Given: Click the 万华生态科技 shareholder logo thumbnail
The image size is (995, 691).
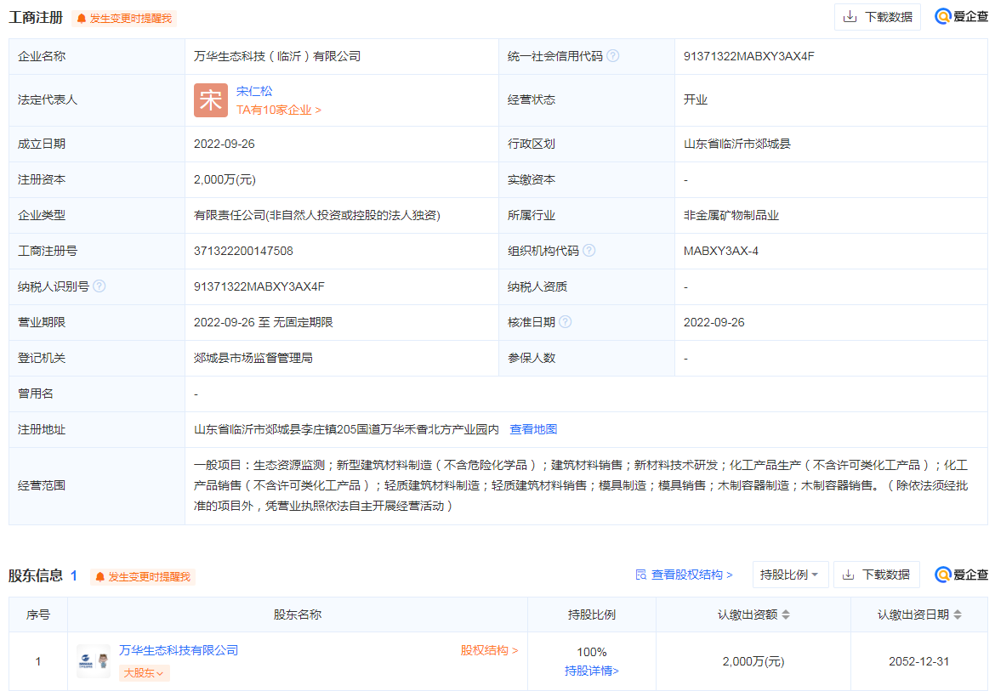Looking at the screenshot, I should pyautogui.click(x=94, y=660).
